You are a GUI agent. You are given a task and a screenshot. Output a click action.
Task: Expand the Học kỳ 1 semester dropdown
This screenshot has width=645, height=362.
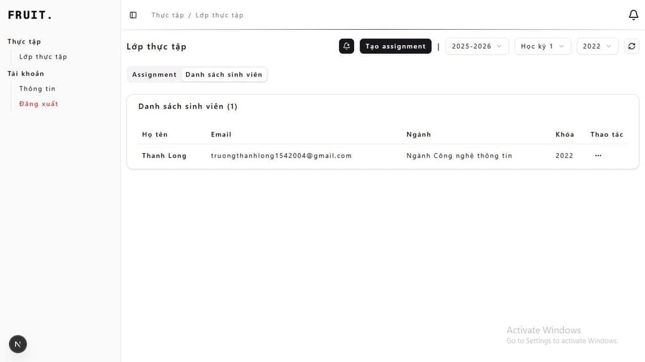click(x=542, y=46)
